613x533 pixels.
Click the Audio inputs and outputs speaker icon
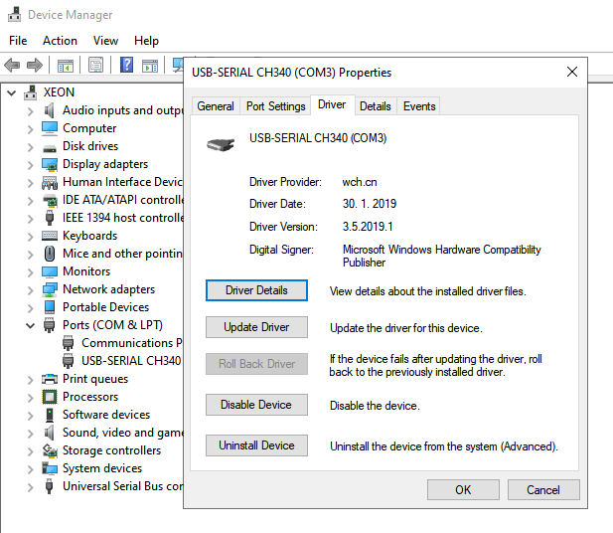pyautogui.click(x=50, y=110)
